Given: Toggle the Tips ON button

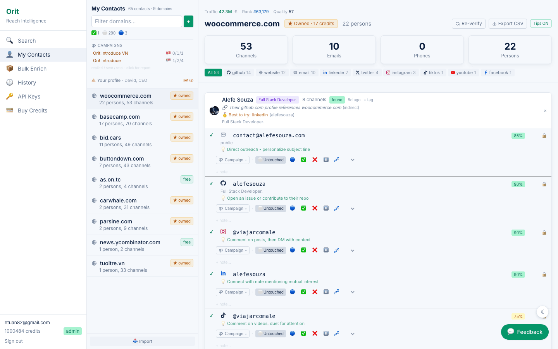Looking at the screenshot, I should pyautogui.click(x=541, y=24).
